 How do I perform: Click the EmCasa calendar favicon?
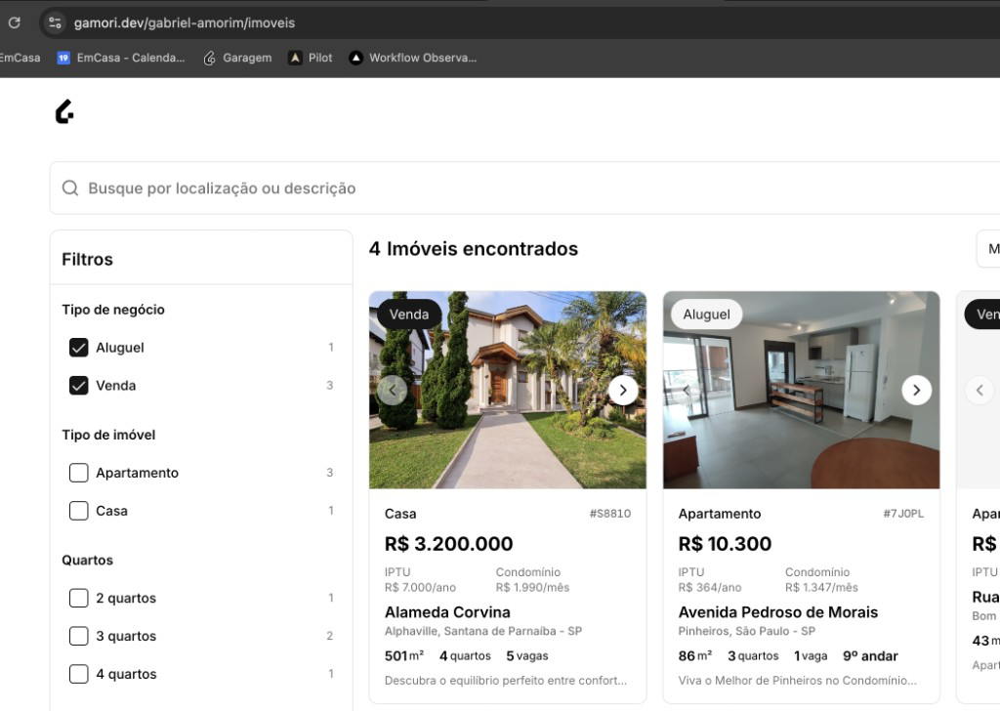point(63,58)
